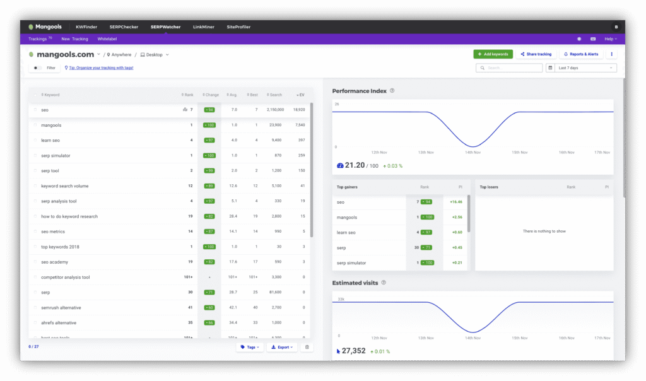Toggle the Filter switch
This screenshot has height=381, width=646.
(37, 68)
